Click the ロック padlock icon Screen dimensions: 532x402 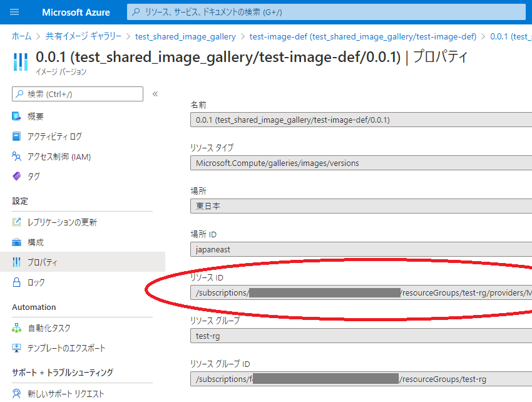(x=16, y=282)
